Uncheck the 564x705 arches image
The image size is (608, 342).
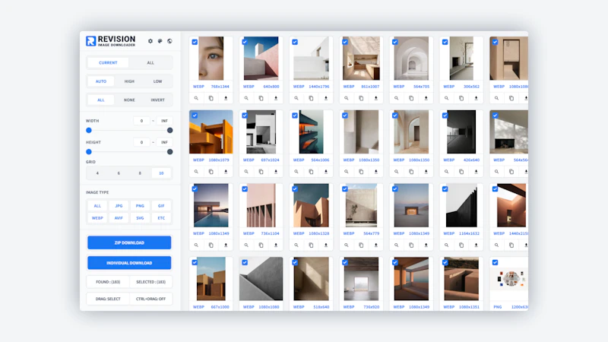tap(394, 42)
